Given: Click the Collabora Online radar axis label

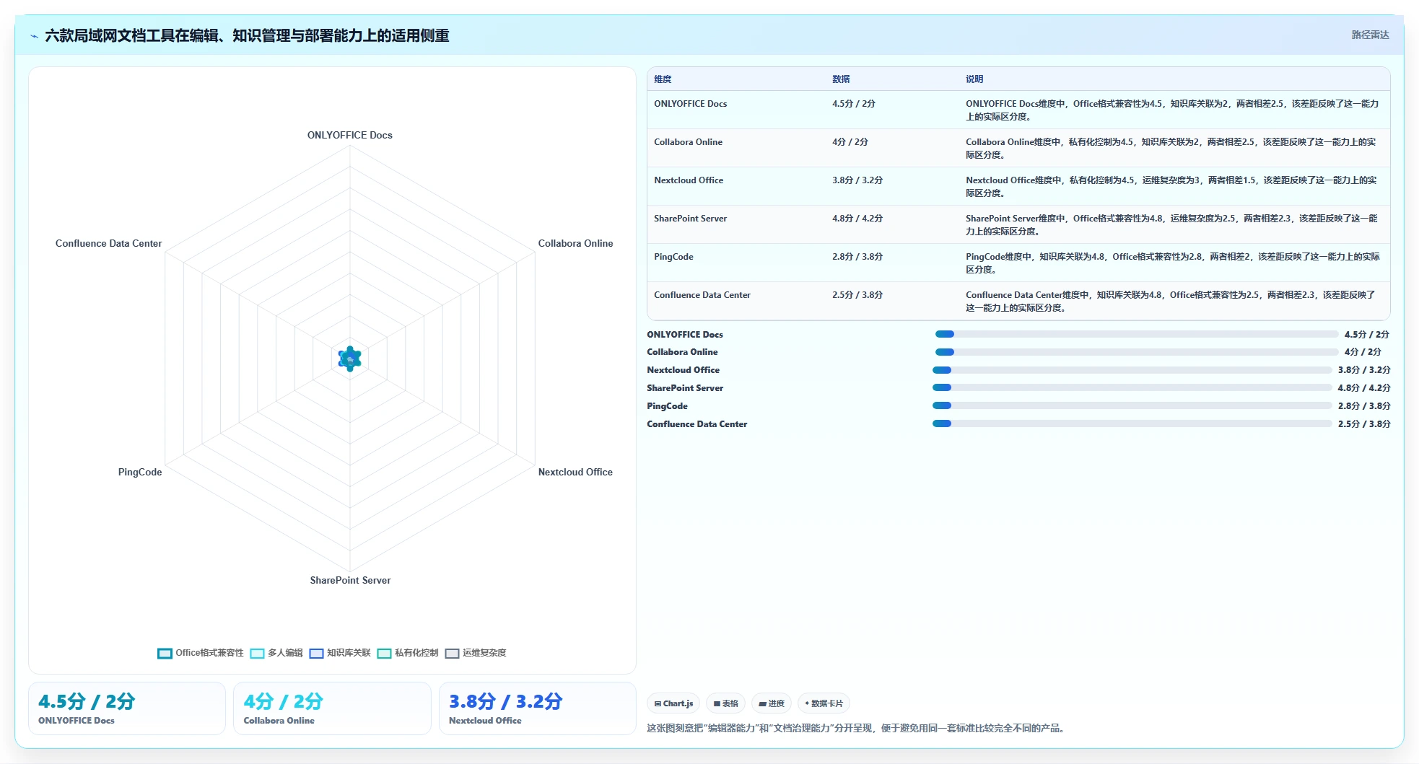Looking at the screenshot, I should tap(575, 244).
